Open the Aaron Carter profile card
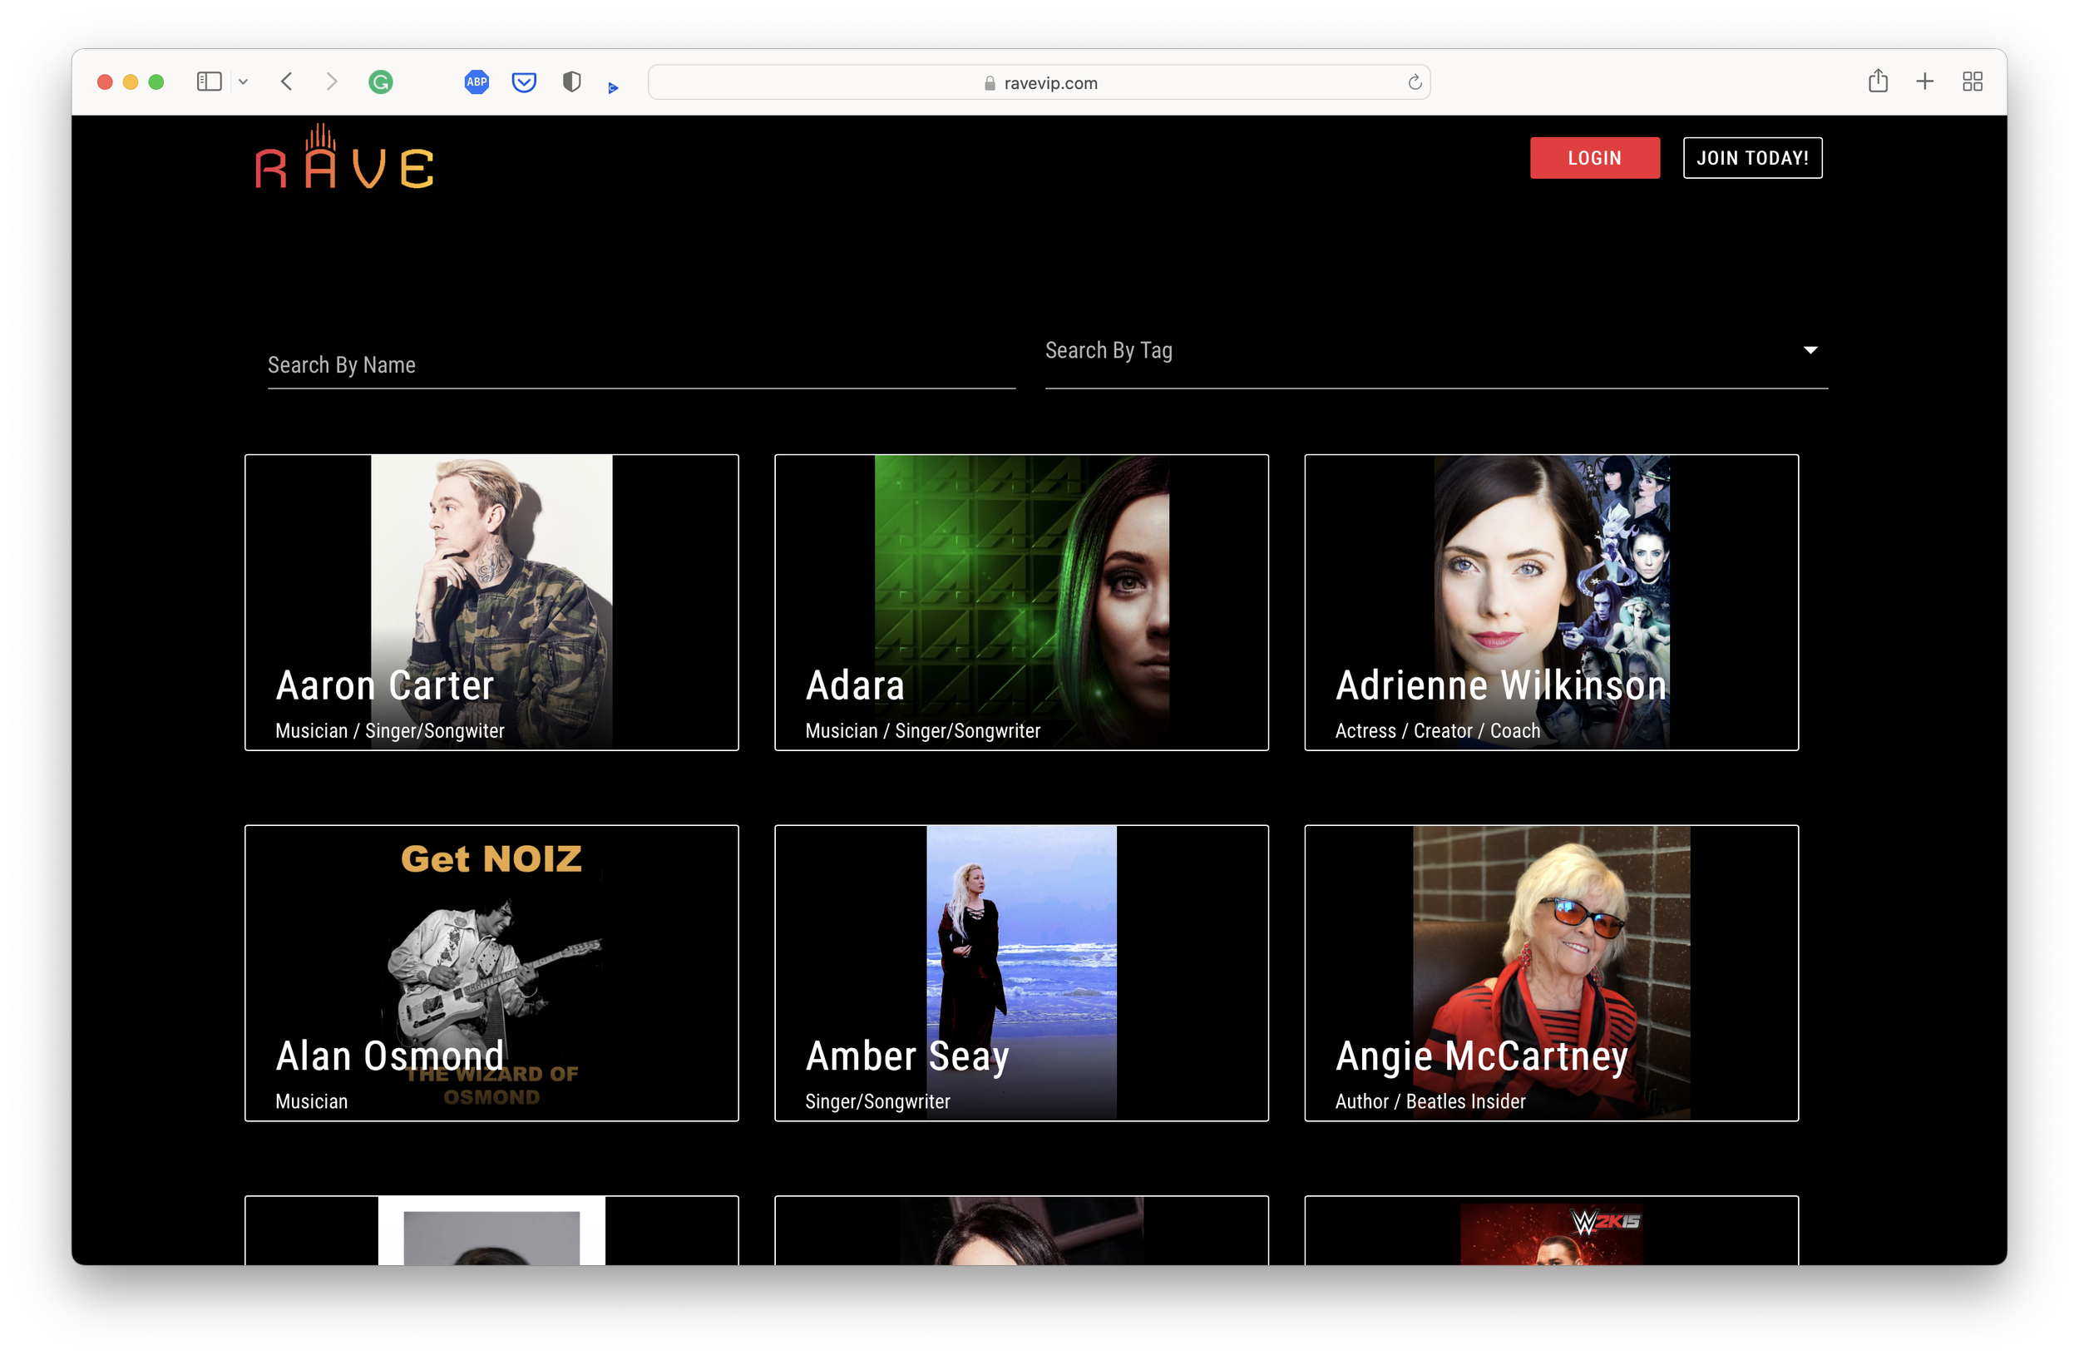 click(491, 602)
